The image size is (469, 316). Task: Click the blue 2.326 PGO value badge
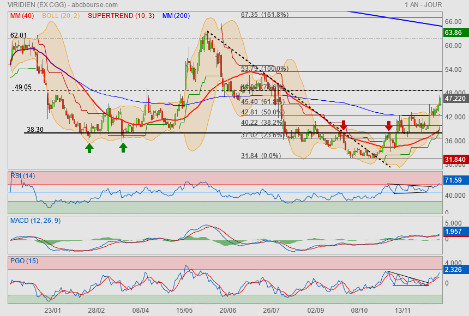click(x=456, y=270)
